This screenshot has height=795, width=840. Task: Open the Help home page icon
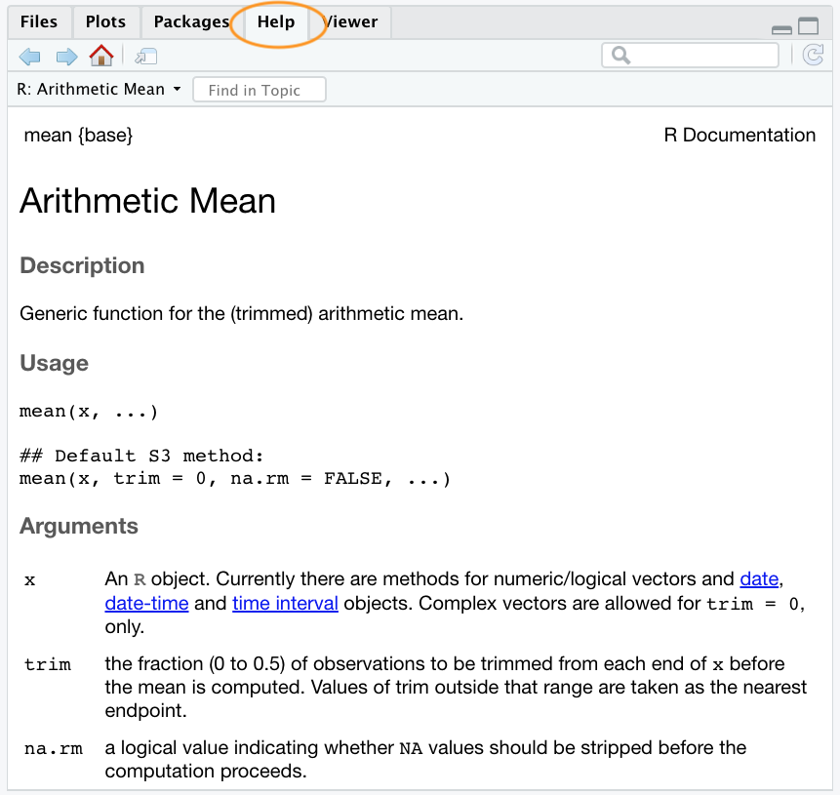pos(100,56)
